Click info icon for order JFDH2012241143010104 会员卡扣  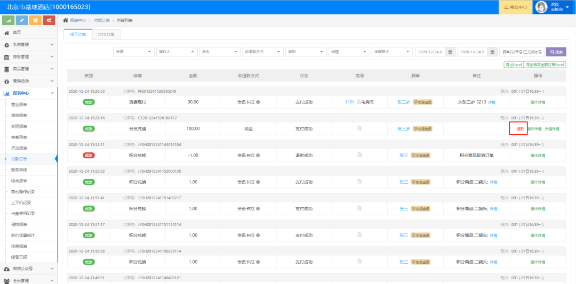pyautogui.click(x=258, y=155)
